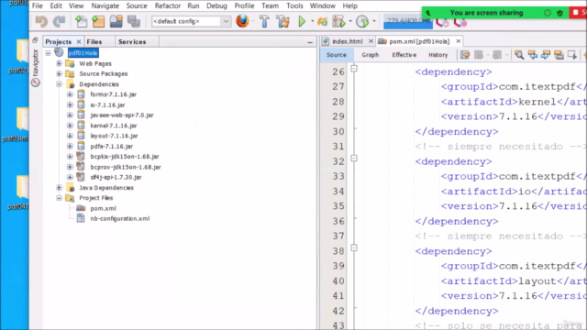Select bcprov-jdk15on-1.68.jar dependency
The height and width of the screenshot is (330, 587).
click(126, 167)
